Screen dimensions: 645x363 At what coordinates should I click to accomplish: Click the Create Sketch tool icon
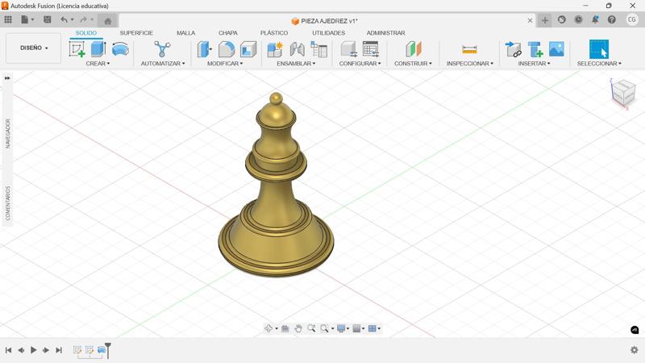77,49
